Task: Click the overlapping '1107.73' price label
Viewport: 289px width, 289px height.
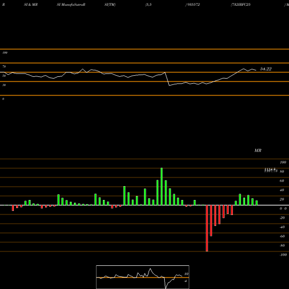Action: click(x=271, y=171)
